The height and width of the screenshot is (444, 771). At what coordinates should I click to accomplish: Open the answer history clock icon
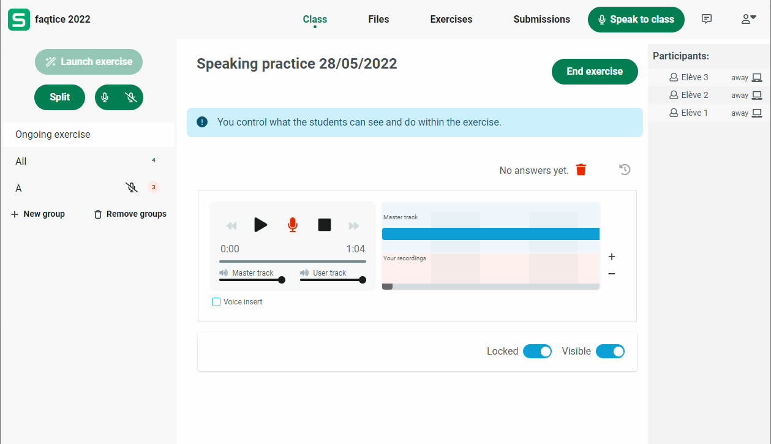(625, 170)
